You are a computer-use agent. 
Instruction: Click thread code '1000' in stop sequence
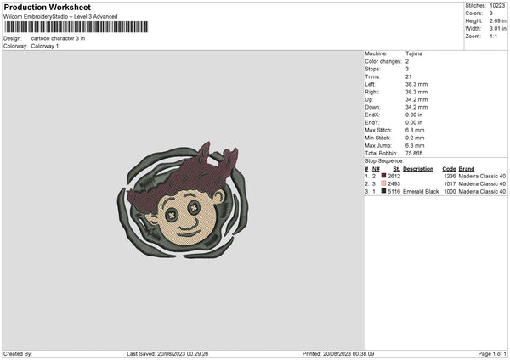coord(450,192)
